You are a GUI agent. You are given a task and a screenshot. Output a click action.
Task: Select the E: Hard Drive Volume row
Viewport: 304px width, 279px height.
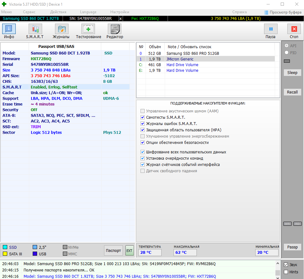coord(206,70)
